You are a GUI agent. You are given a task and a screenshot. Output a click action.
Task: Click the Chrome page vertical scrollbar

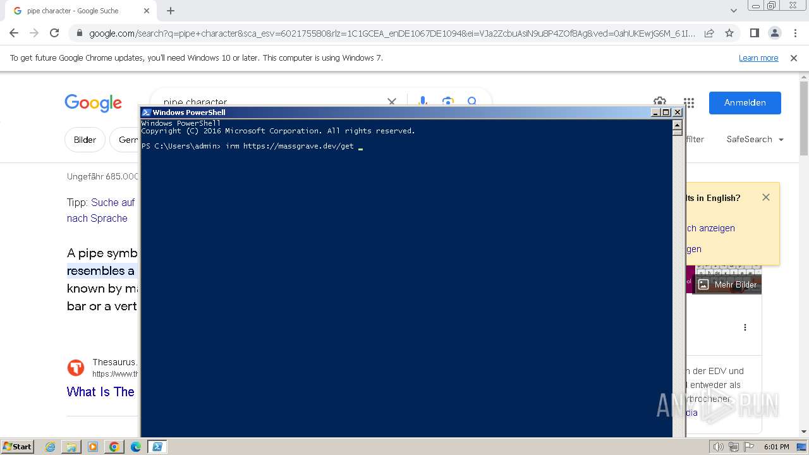(804, 120)
